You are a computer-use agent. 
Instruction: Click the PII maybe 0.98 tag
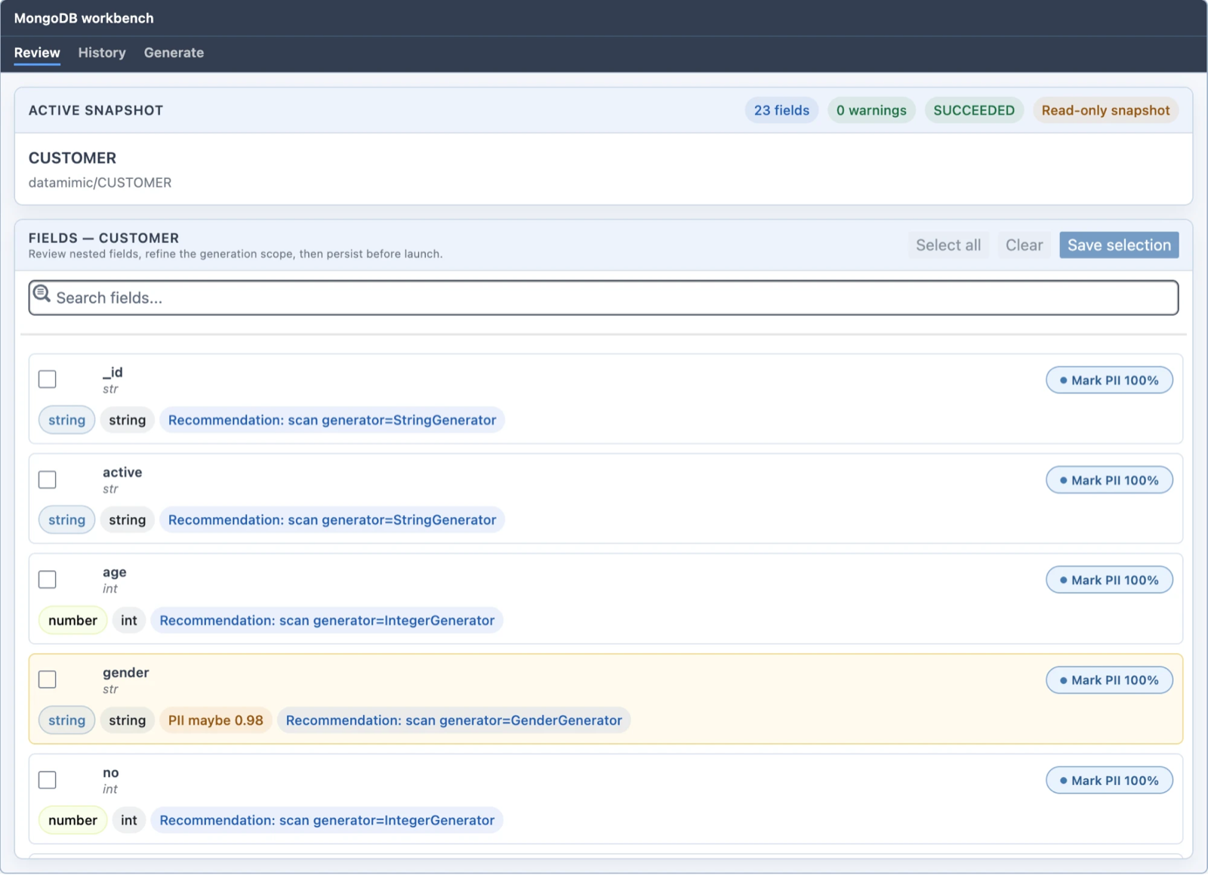216,720
